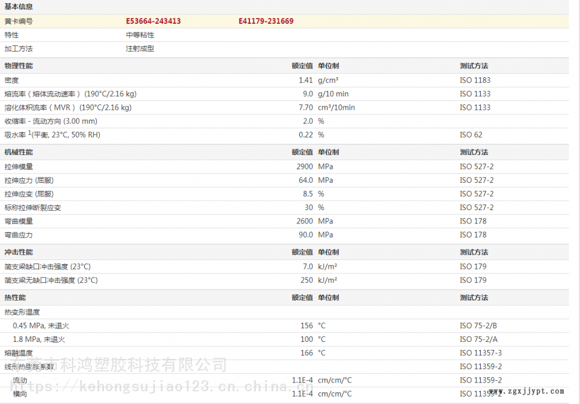The image size is (580, 404).
Task: Open yellow card link E53664-243413
Action: click(153, 21)
